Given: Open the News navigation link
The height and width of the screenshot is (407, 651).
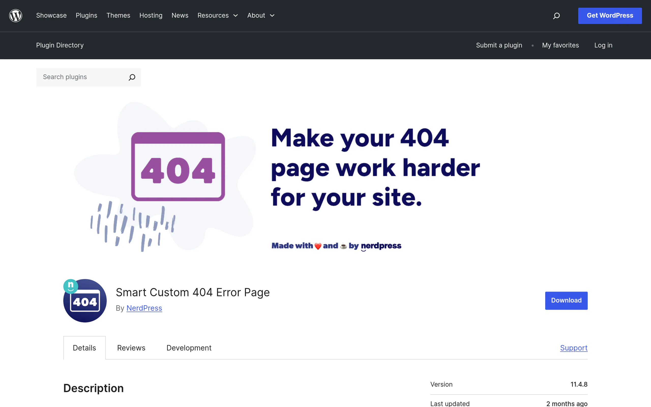Looking at the screenshot, I should click(x=180, y=16).
